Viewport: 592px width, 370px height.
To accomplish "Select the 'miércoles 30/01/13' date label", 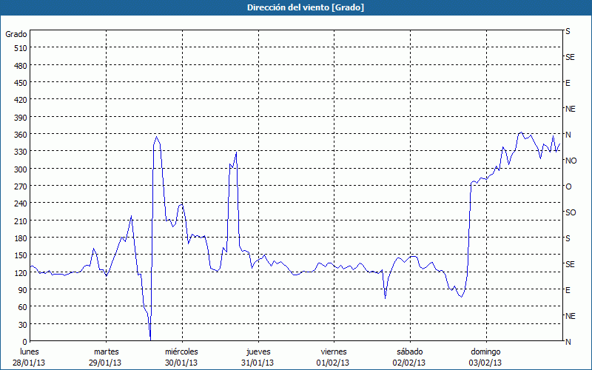I will 181,357.
